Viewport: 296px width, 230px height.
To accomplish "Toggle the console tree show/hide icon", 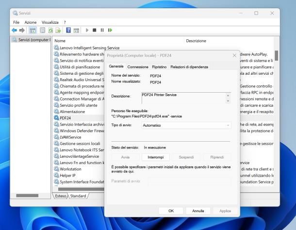I will [x=33, y=30].
